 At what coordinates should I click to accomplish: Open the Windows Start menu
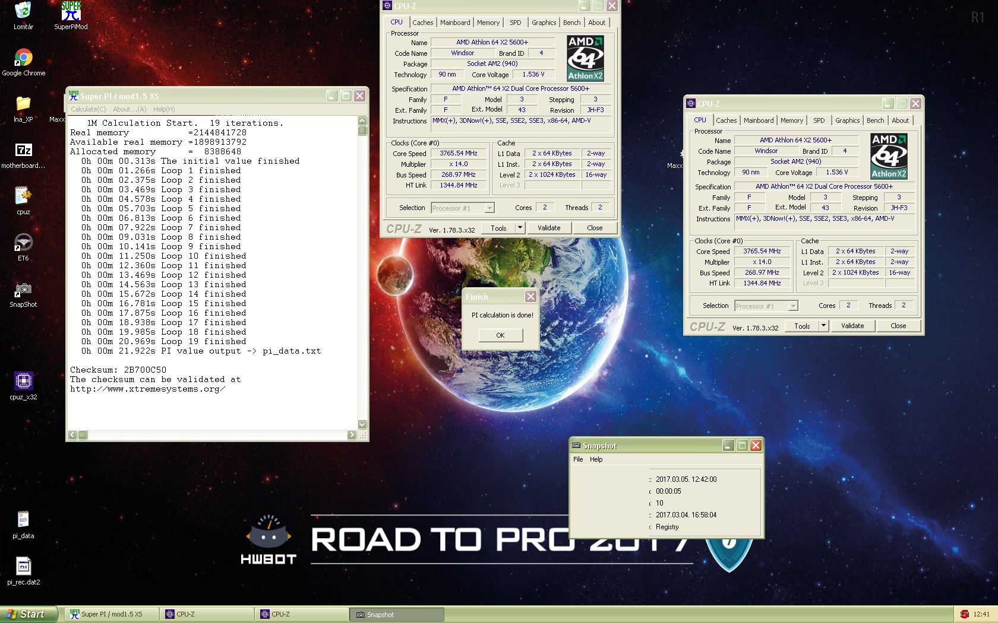point(29,614)
